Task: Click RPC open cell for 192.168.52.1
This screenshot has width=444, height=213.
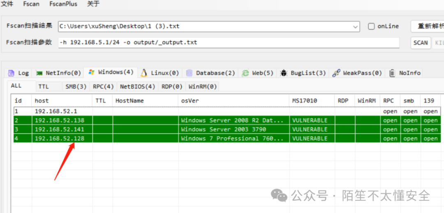Action: [390, 111]
